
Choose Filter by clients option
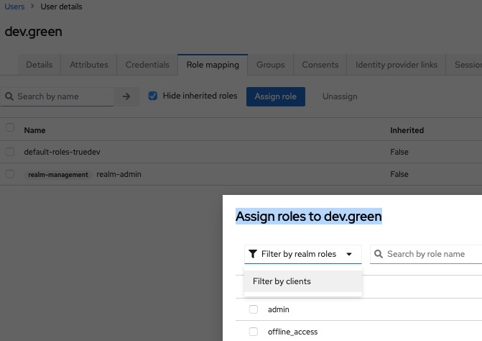point(303,281)
